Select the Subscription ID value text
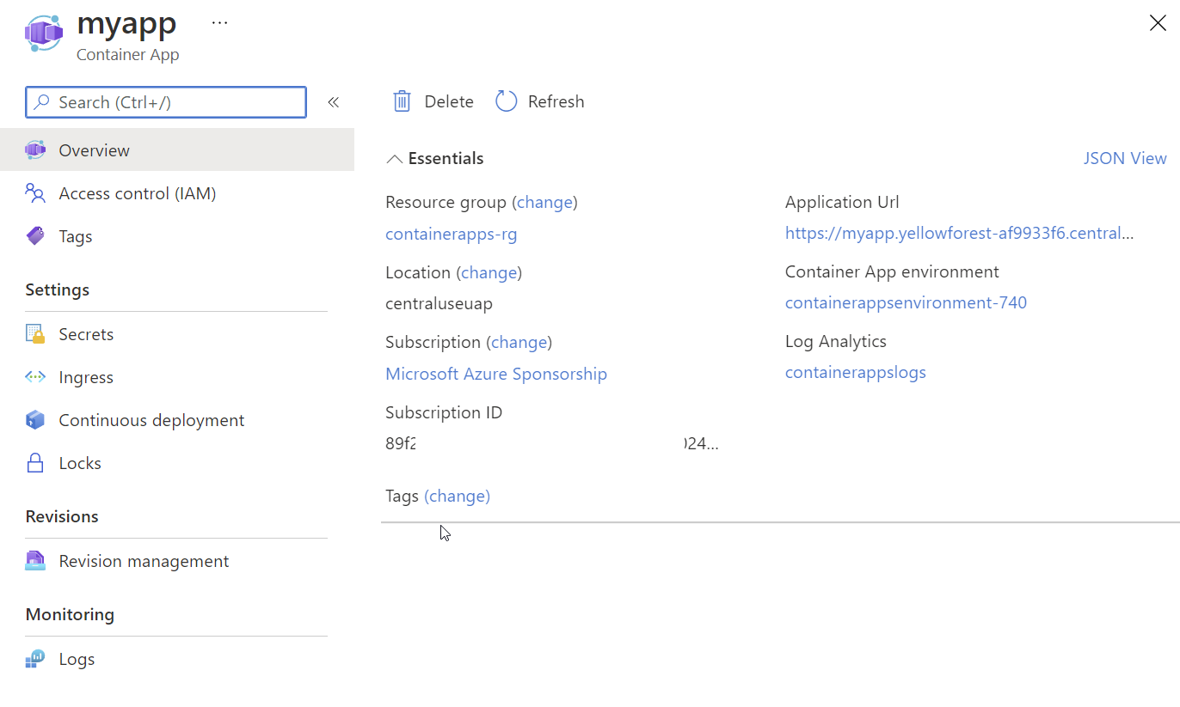The width and height of the screenshot is (1180, 707). point(552,443)
